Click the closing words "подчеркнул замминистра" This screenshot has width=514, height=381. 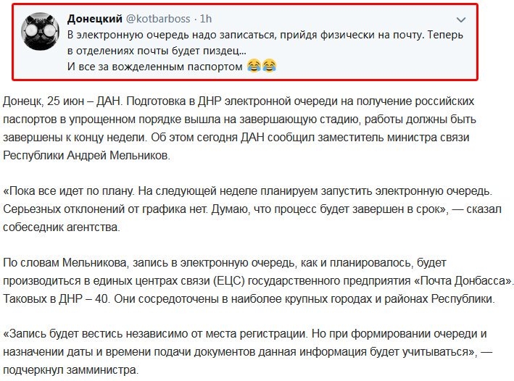point(69,371)
